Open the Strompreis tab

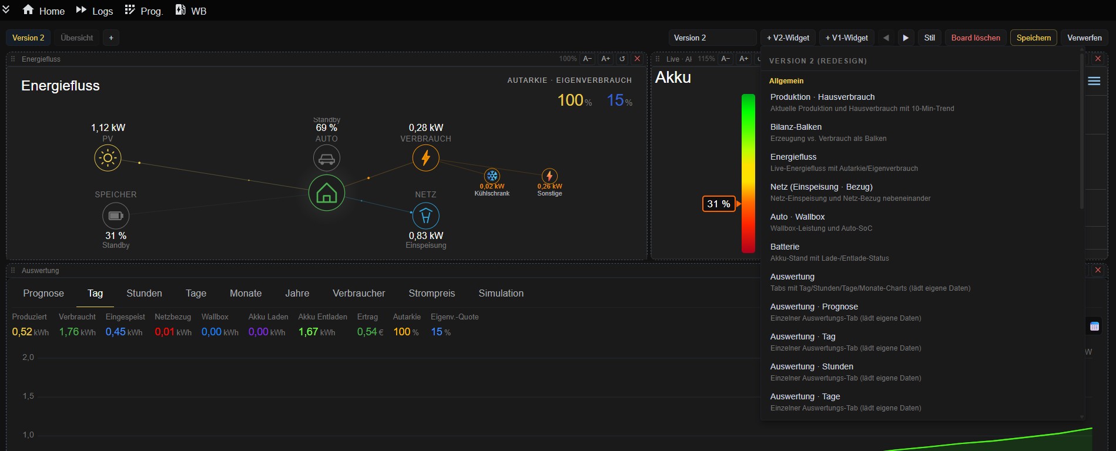coord(431,293)
